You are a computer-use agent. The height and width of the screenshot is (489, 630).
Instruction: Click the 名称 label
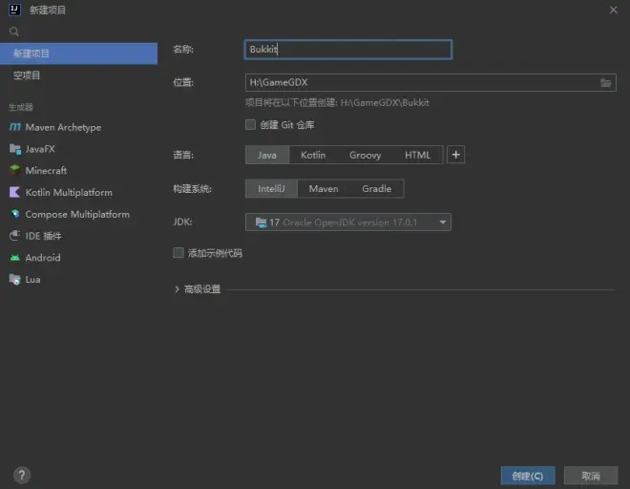point(183,49)
